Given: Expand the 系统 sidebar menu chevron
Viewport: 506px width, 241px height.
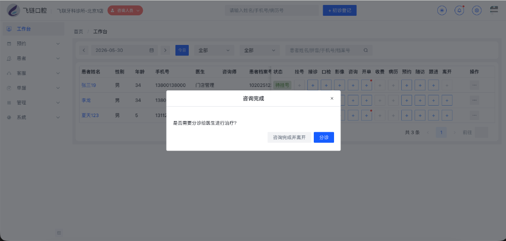Looking at the screenshot, I should 58,118.
